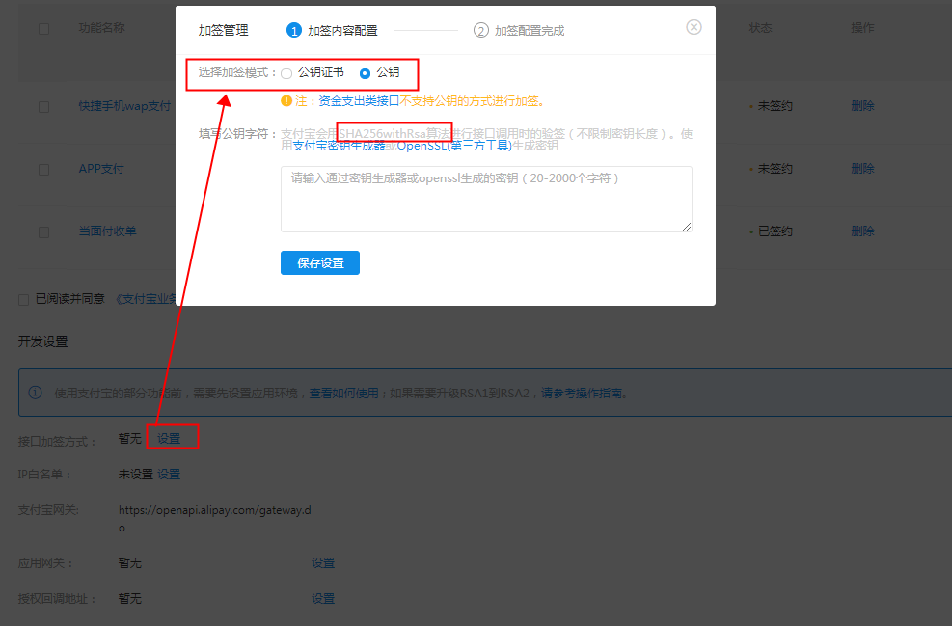Click 设置 for 接口加签方式
The height and width of the screenshot is (626, 952).
[x=169, y=438]
